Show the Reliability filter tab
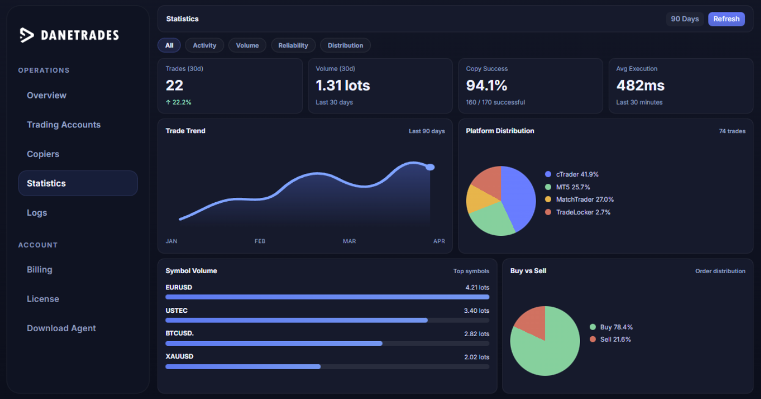The width and height of the screenshot is (761, 399). (293, 46)
